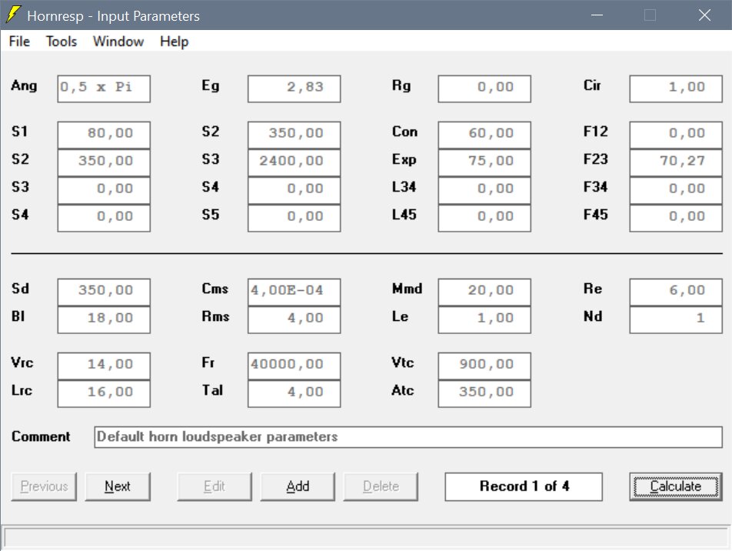Click the Record 1 of 4 indicator
This screenshot has height=551, width=732.
point(524,486)
